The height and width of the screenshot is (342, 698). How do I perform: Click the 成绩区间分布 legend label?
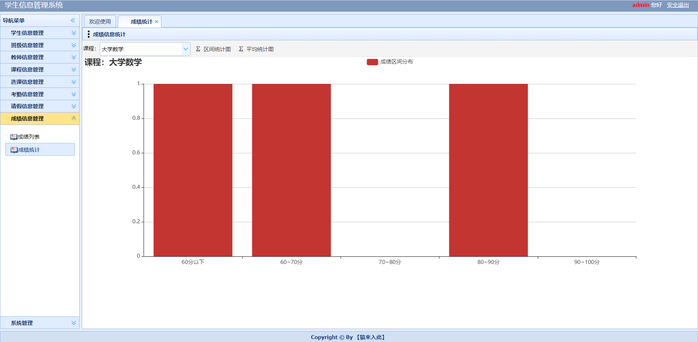pyautogui.click(x=397, y=62)
